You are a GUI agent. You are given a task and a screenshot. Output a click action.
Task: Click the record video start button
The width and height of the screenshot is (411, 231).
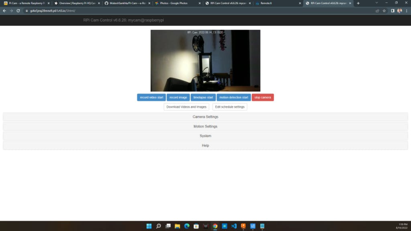click(x=151, y=97)
